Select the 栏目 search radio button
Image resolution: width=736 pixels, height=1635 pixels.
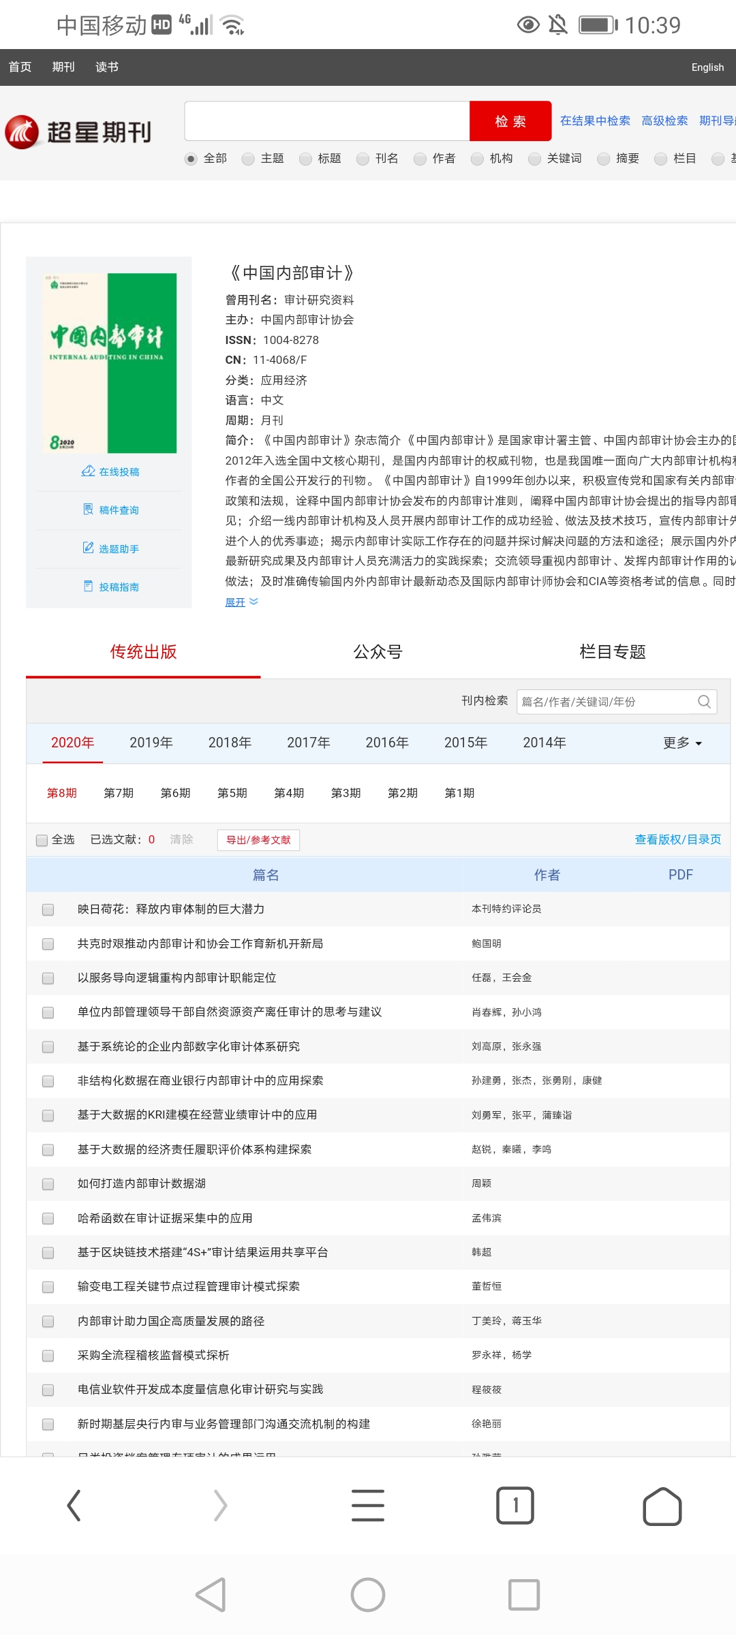660,159
